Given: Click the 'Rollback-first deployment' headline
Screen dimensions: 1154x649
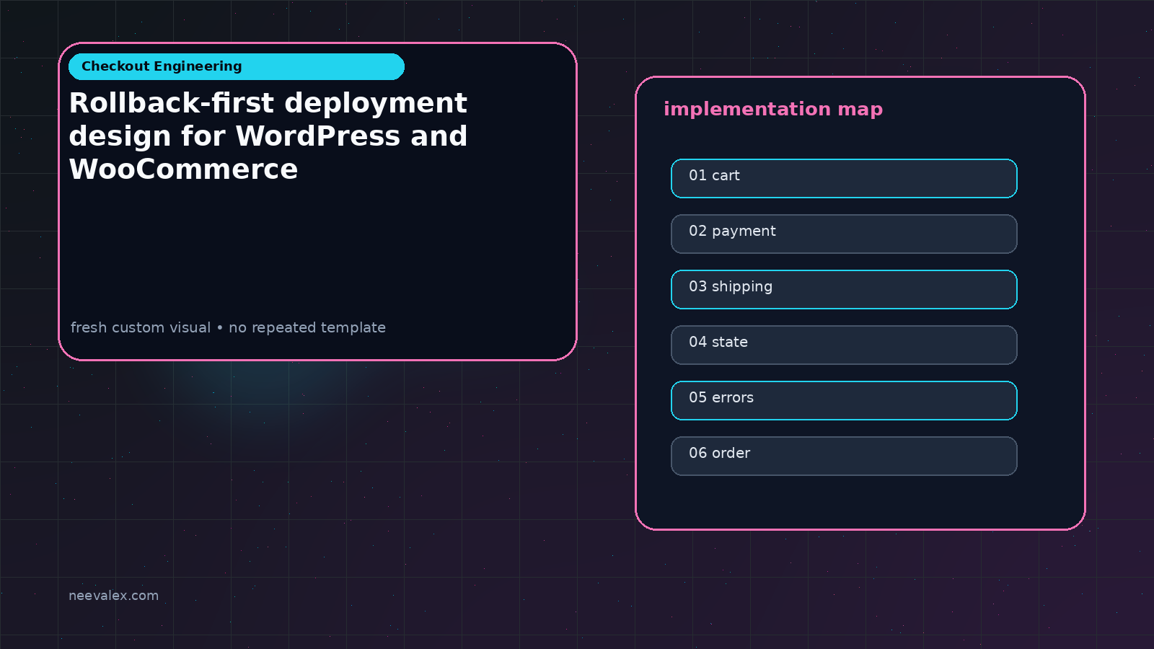Looking at the screenshot, I should pos(268,136).
